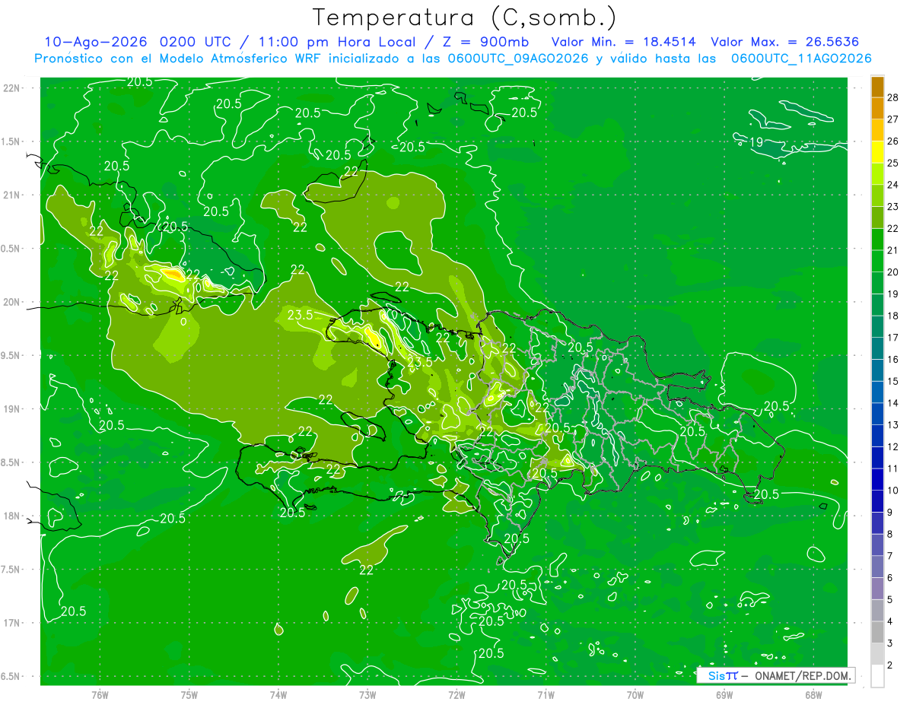Image resolution: width=913 pixels, height=705 pixels.
Task: Select the "Valor Max. = 26.5636" text
Action: tap(785, 42)
